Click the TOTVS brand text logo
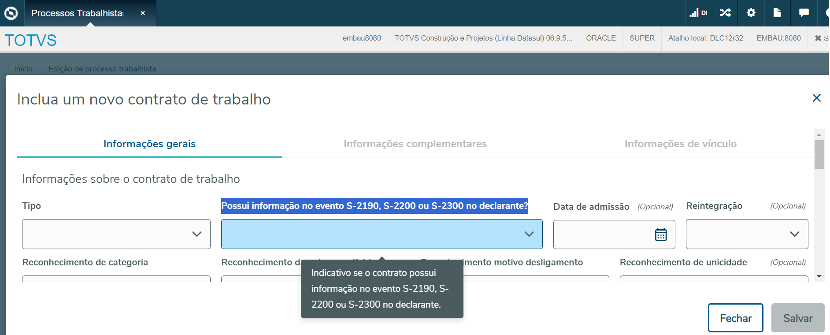 point(31,40)
